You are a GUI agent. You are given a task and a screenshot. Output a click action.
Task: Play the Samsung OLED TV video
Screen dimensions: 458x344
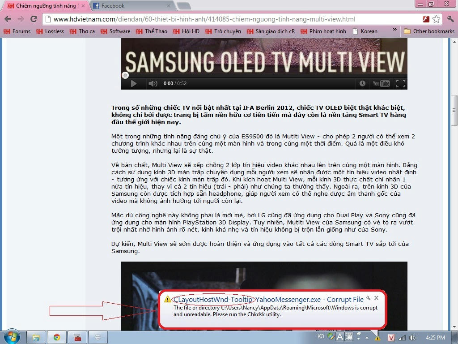pos(133,84)
